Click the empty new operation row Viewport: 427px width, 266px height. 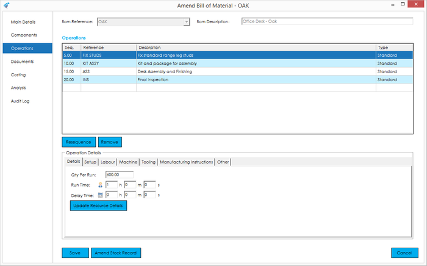(x=237, y=88)
